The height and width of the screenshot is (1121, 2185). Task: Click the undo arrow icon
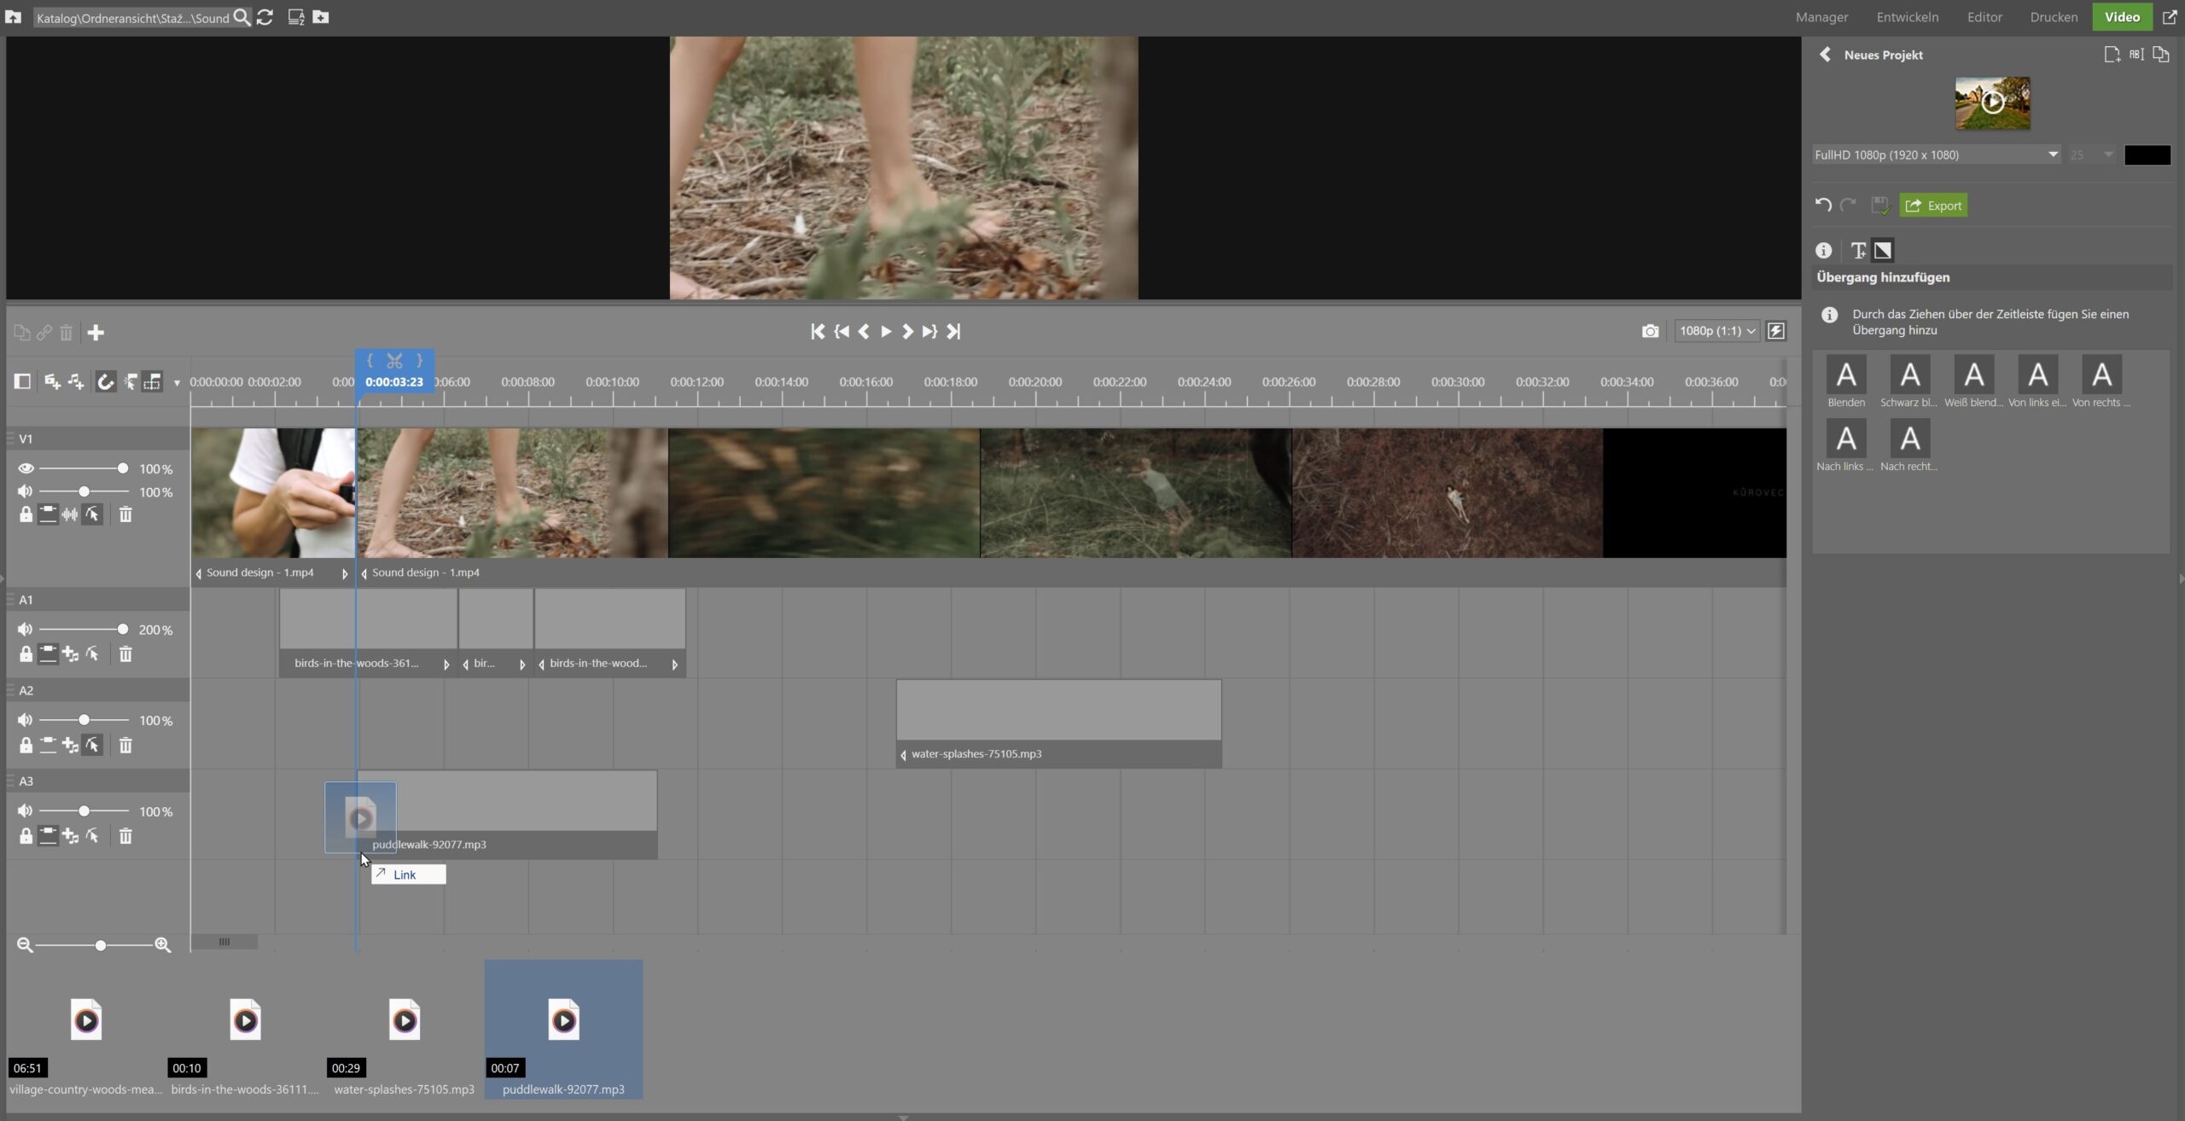[x=1823, y=206]
